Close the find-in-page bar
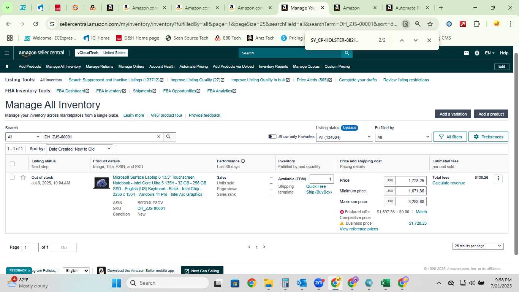The image size is (519, 292). click(x=429, y=40)
